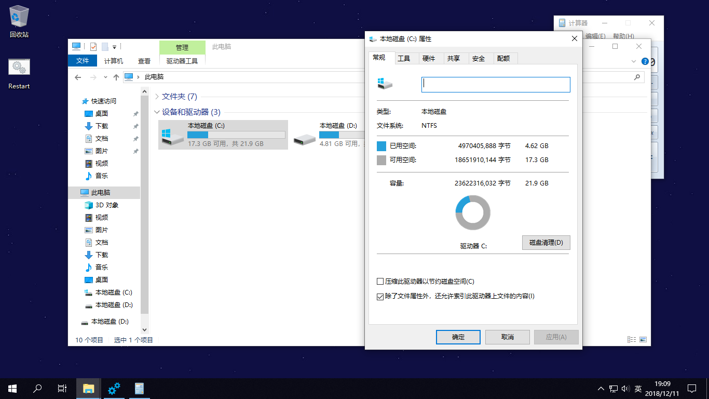Image resolution: width=709 pixels, height=399 pixels.
Task: Open the 安全 tab in disk properties
Action: click(478, 59)
